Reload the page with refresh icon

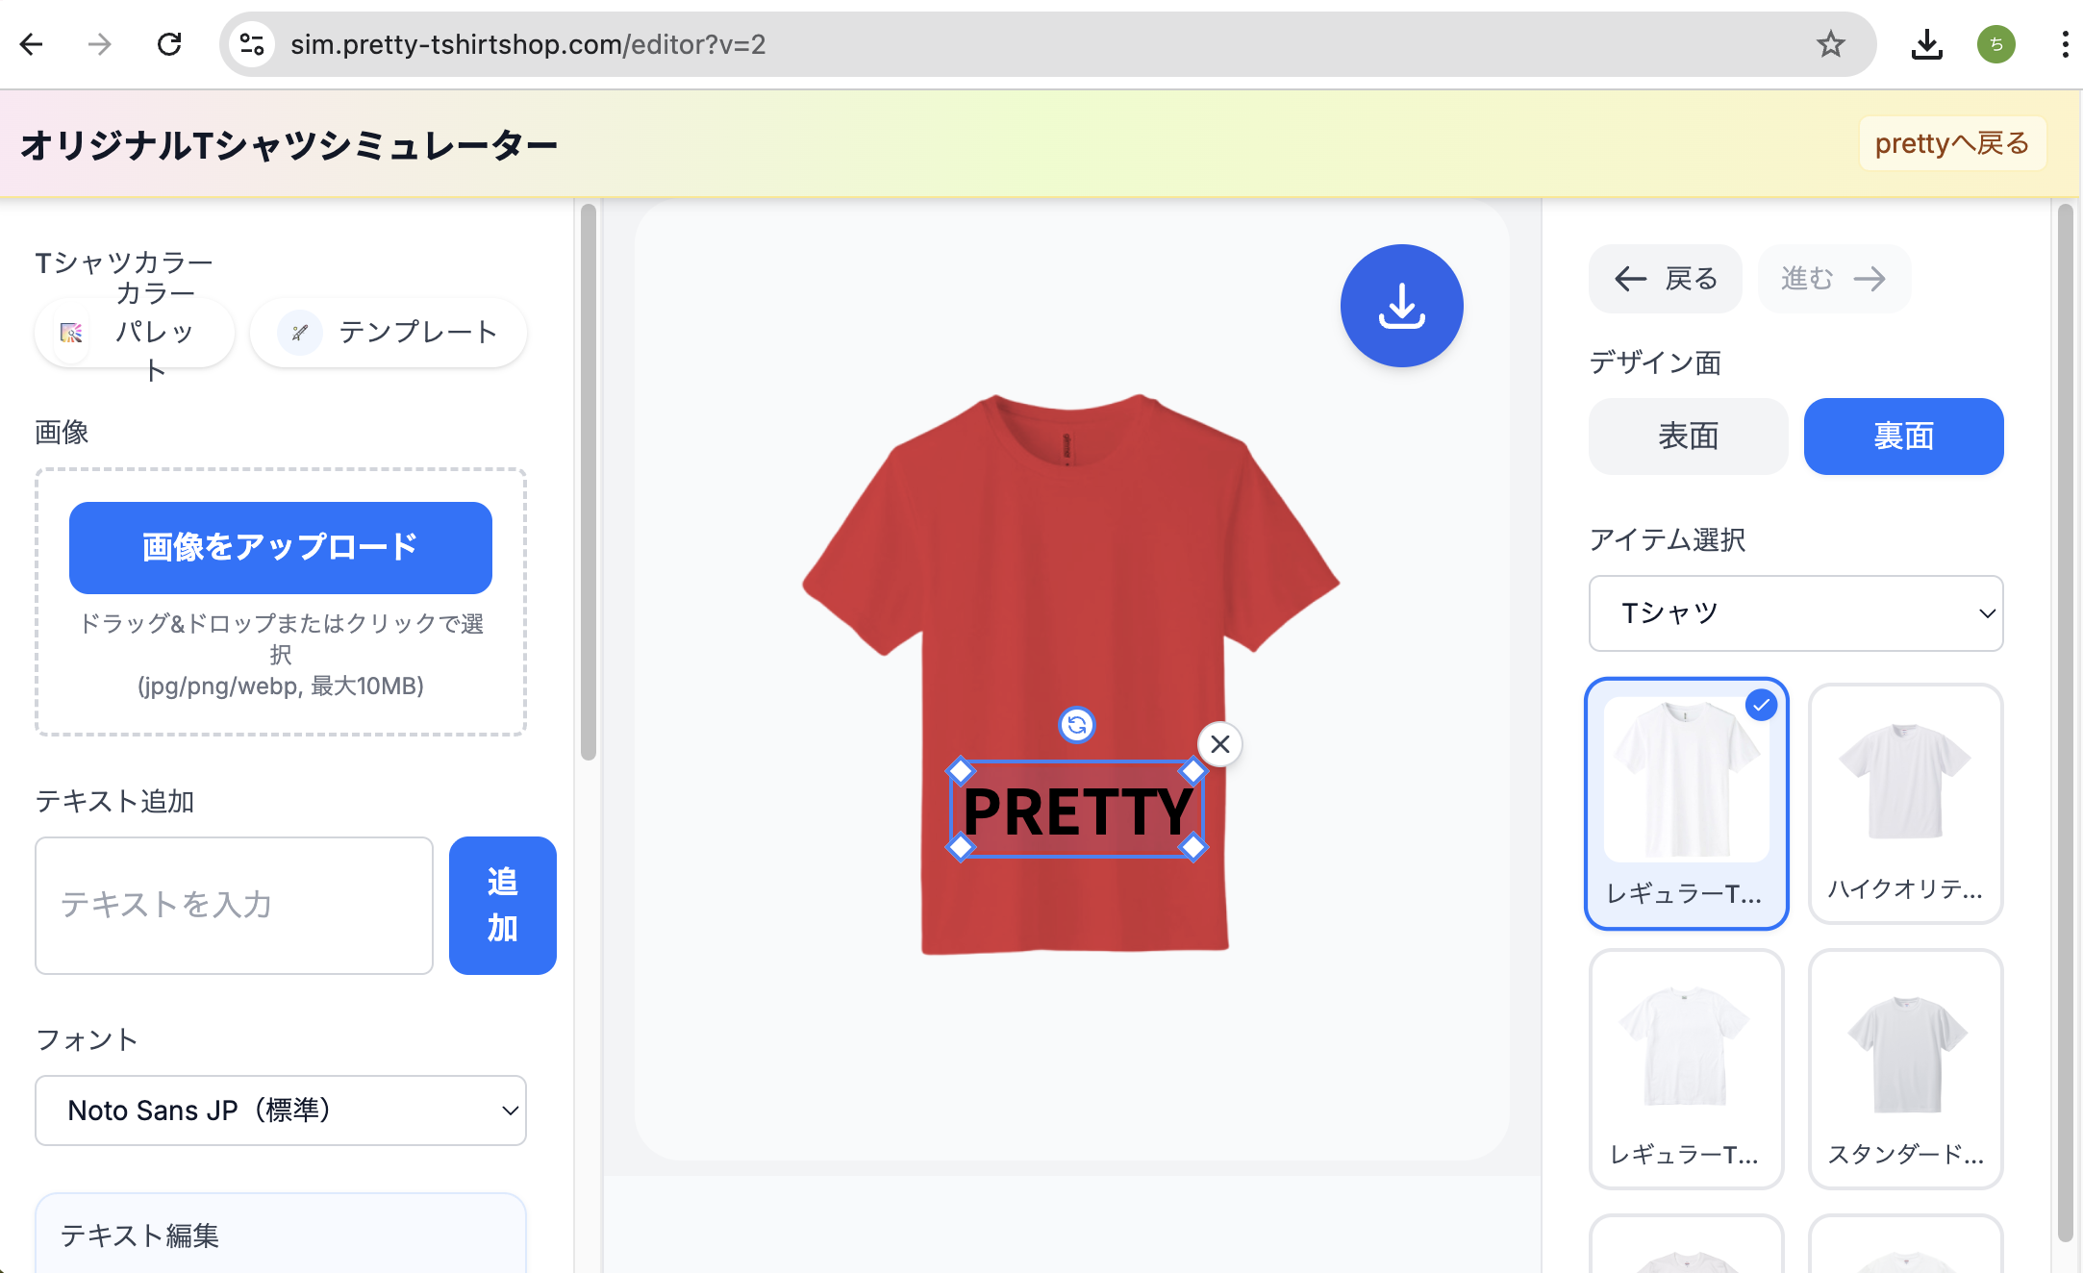click(169, 44)
